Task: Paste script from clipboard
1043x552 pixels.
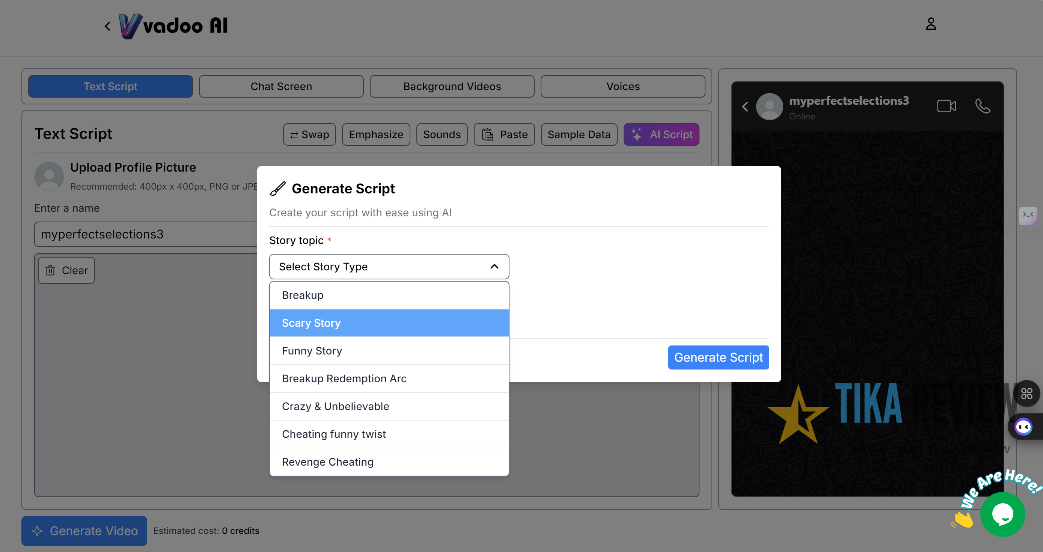Action: (x=504, y=134)
